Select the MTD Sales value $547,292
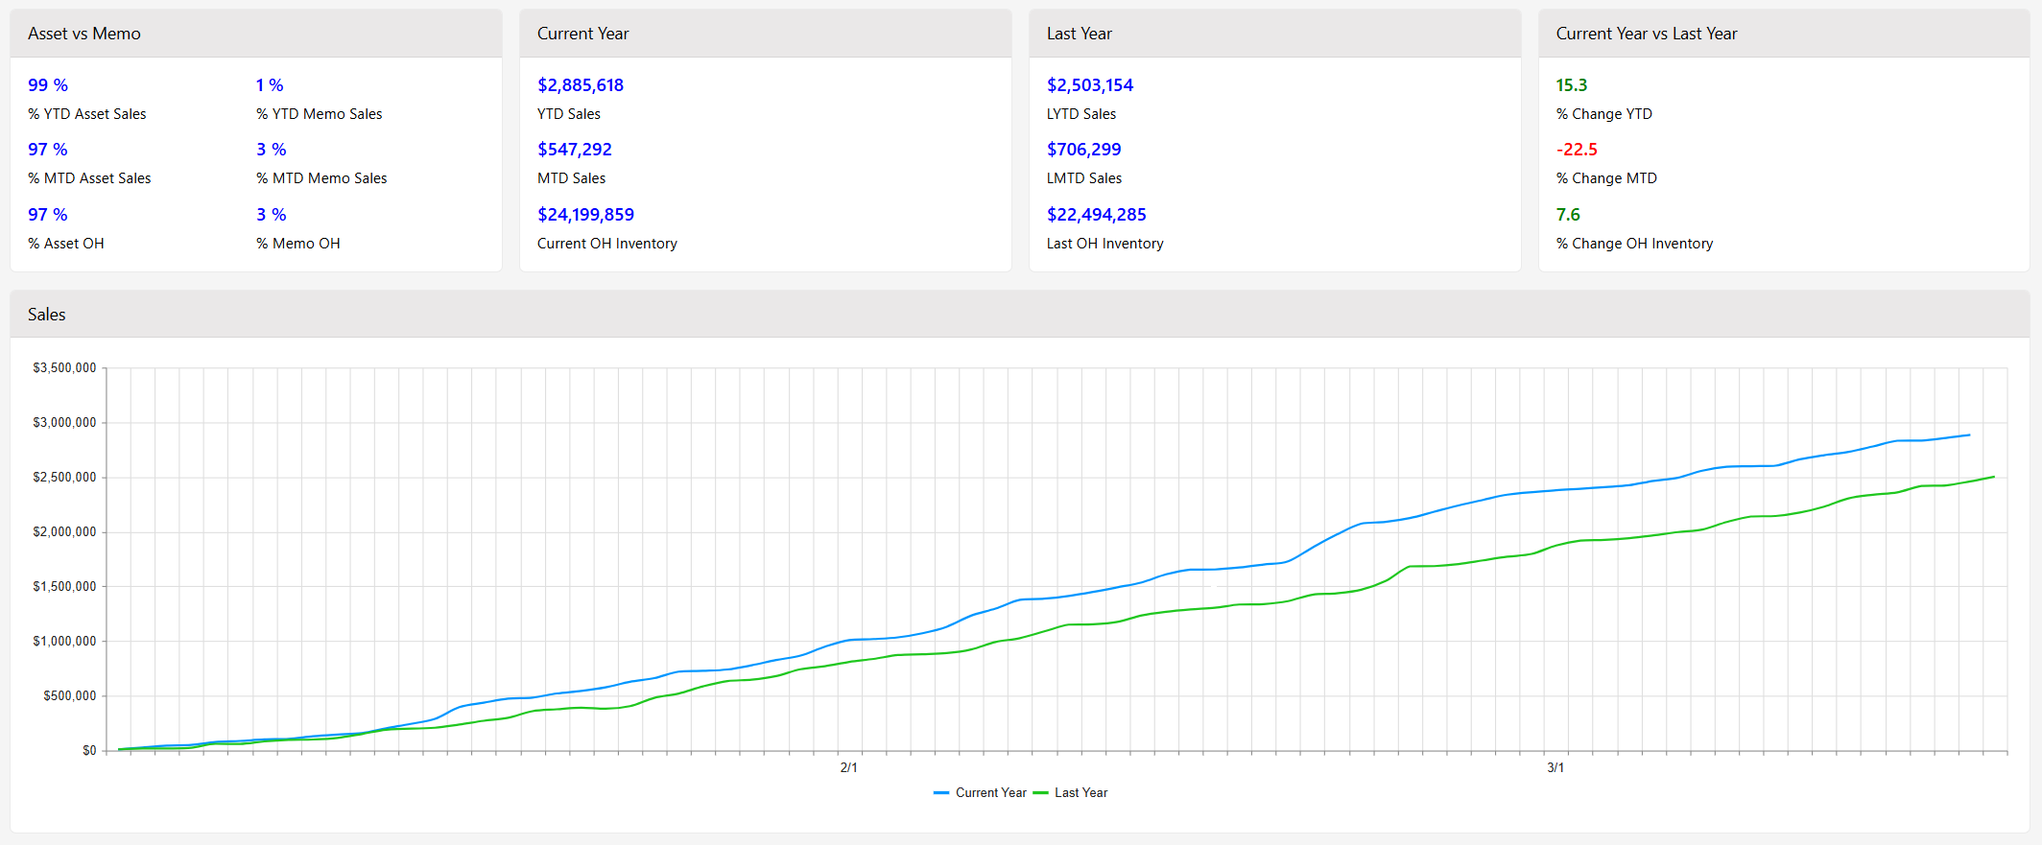Screen dimensions: 2042x845 [x=574, y=150]
